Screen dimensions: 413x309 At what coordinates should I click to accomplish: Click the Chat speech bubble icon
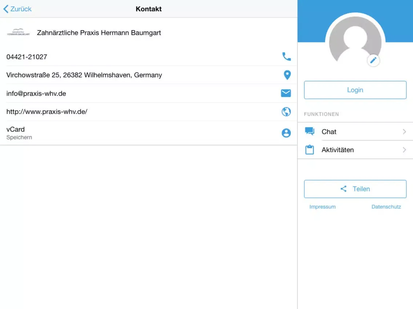[309, 131]
